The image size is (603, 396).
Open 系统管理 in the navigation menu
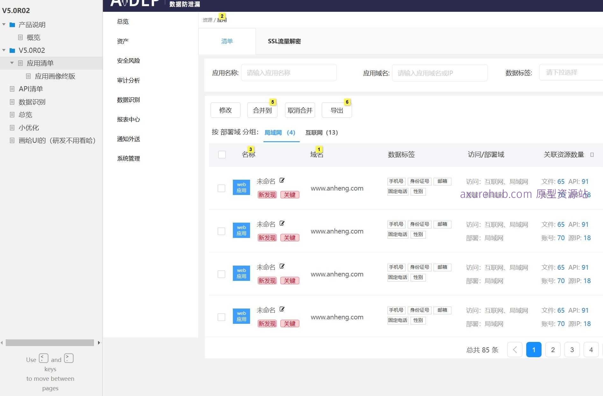128,159
